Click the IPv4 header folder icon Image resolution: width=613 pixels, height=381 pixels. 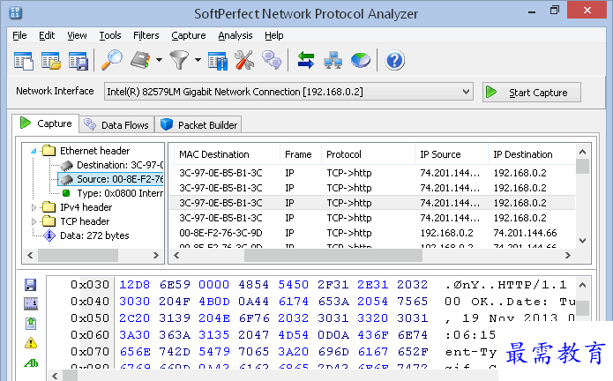click(x=49, y=206)
